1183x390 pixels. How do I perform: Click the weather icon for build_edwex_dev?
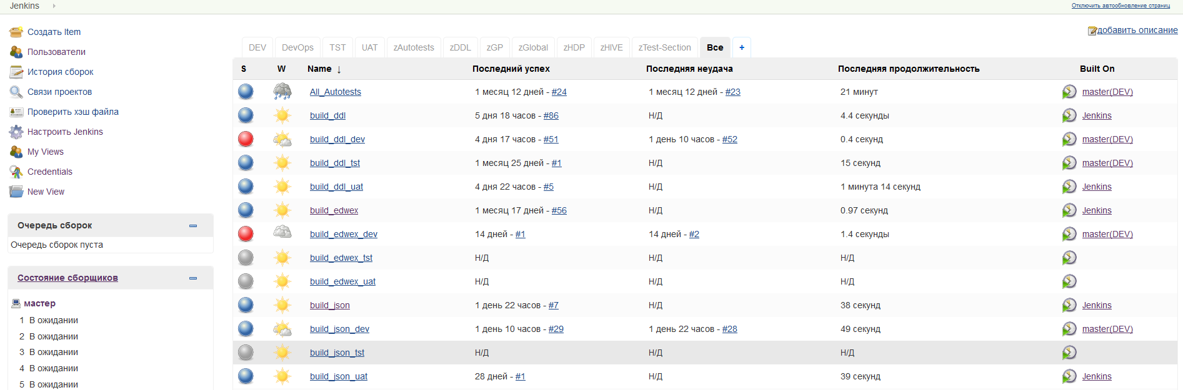[x=282, y=233]
